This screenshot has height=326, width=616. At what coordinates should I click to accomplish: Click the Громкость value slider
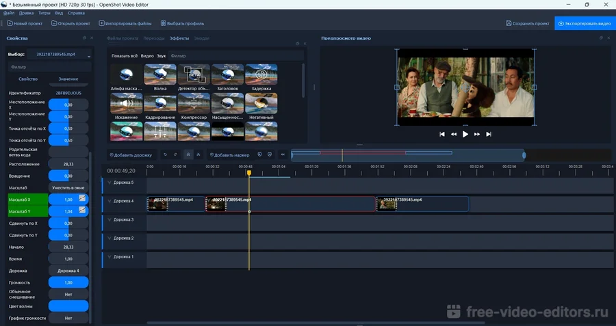coord(68,282)
